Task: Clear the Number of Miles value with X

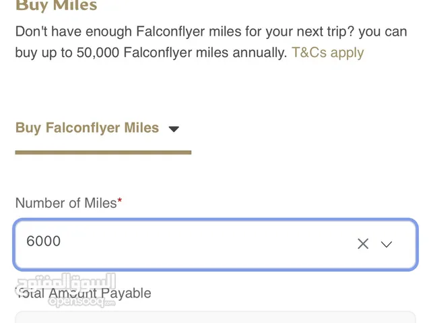Action: coord(363,244)
